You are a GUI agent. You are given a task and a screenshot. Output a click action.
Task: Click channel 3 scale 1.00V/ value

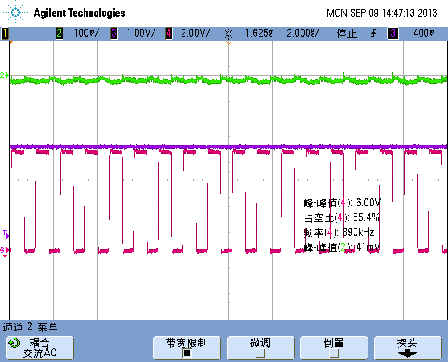(141, 33)
